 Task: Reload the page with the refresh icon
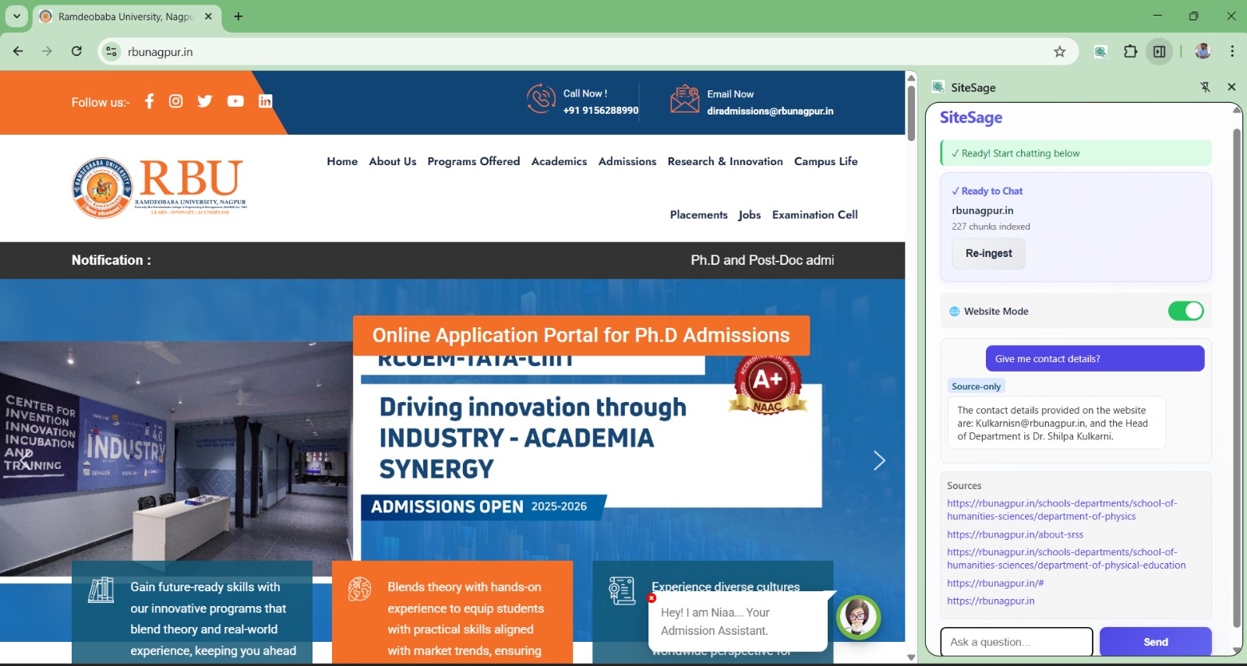[76, 51]
